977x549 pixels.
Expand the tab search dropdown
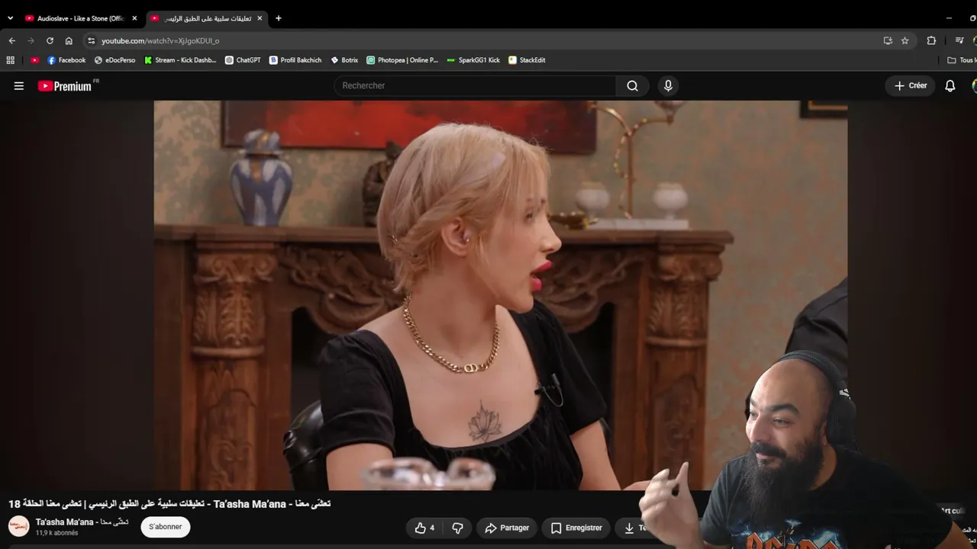pyautogui.click(x=10, y=18)
